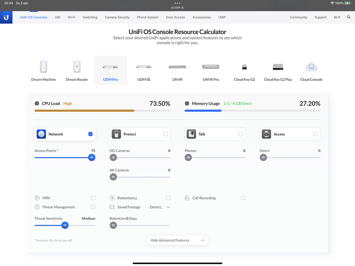Click the Access application icon
This screenshot has height=266, width=355.
(267, 134)
